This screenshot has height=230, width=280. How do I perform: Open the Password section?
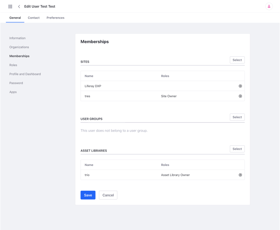pyautogui.click(x=15, y=83)
